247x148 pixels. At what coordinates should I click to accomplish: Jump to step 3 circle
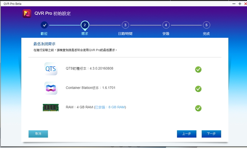pyautogui.click(x=126, y=25)
